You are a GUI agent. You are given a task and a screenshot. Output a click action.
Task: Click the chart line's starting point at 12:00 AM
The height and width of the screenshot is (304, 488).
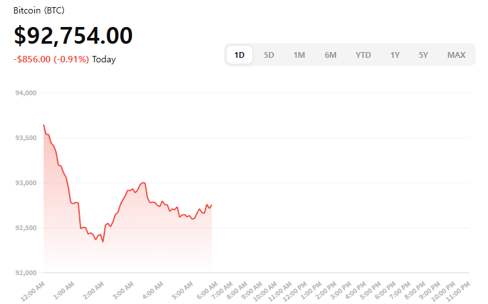tap(44, 125)
